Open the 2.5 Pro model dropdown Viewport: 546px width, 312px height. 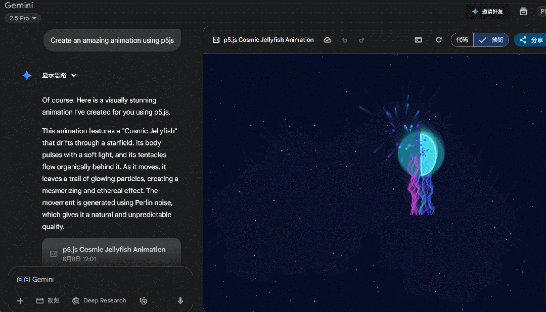pos(23,18)
